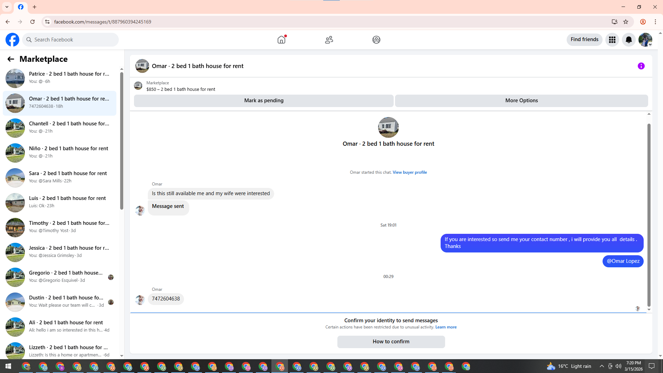
Task: Open Ali's conversation
Action: tap(59, 327)
